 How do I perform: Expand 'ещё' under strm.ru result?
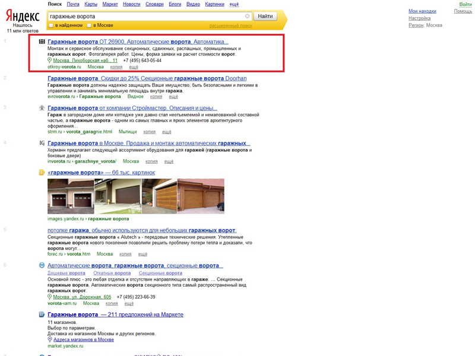point(167,132)
